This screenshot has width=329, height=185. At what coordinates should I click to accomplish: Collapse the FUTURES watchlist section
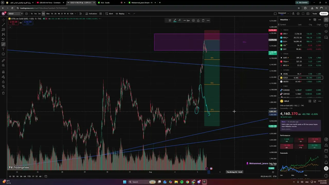[281, 70]
